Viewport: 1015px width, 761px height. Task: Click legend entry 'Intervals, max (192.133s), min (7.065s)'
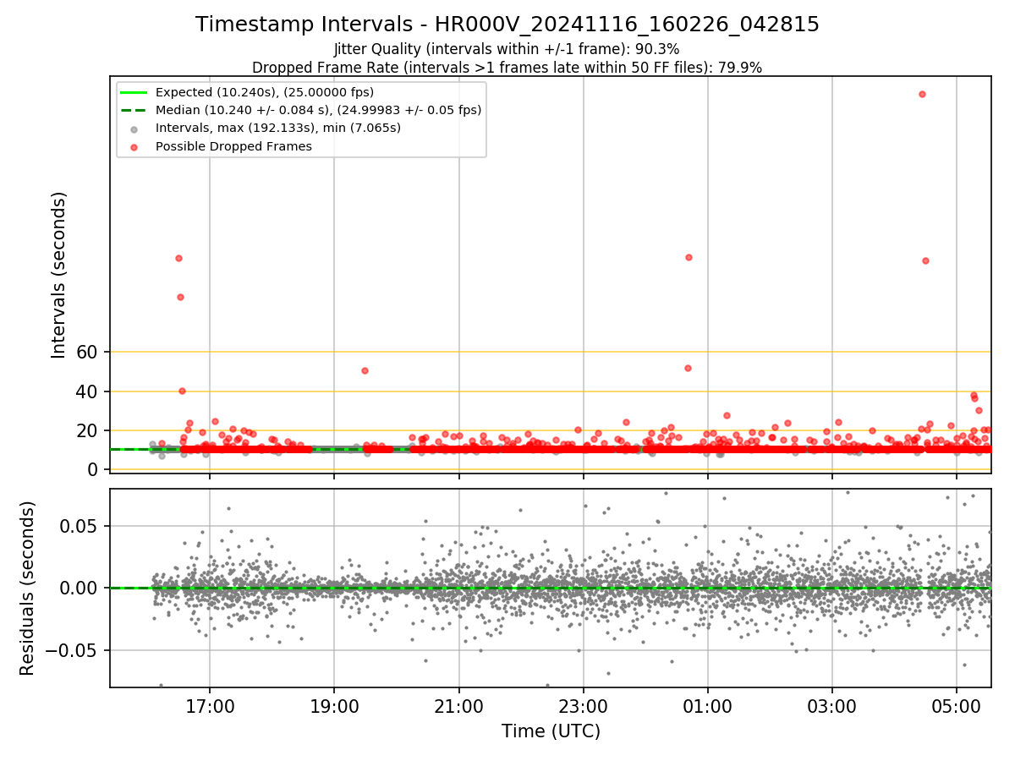[x=278, y=129]
